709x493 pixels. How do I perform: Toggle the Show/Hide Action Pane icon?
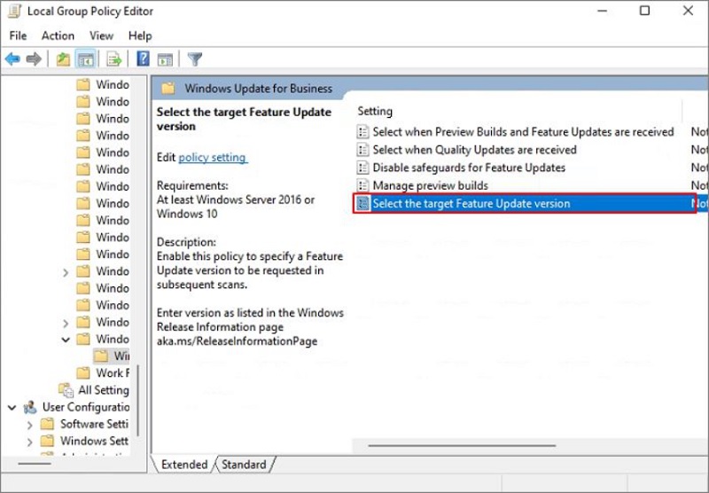pyautogui.click(x=165, y=59)
